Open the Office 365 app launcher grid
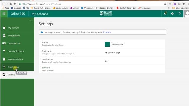The image size is (189, 106). [4, 14]
